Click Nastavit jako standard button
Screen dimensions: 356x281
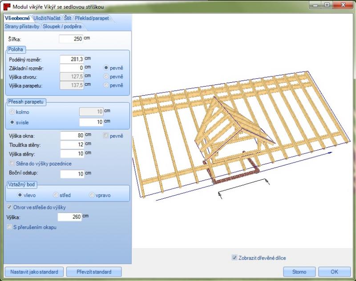[34, 271]
